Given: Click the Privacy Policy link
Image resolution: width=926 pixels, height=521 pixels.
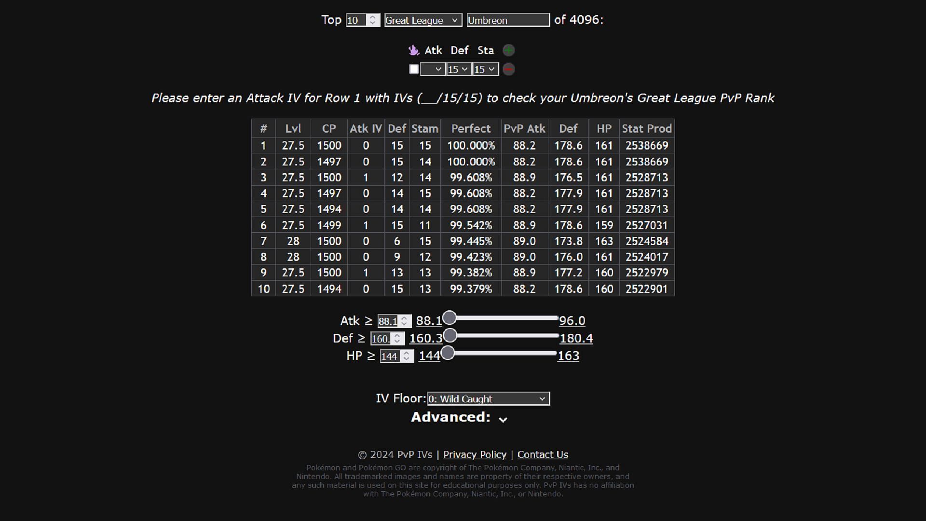Looking at the screenshot, I should (475, 454).
